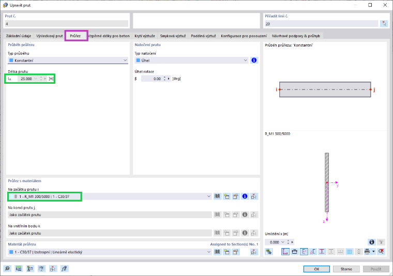The width and height of the screenshot is (393, 276).
Task: Open Konfigurace pro posouzení tab
Action: coord(244,36)
